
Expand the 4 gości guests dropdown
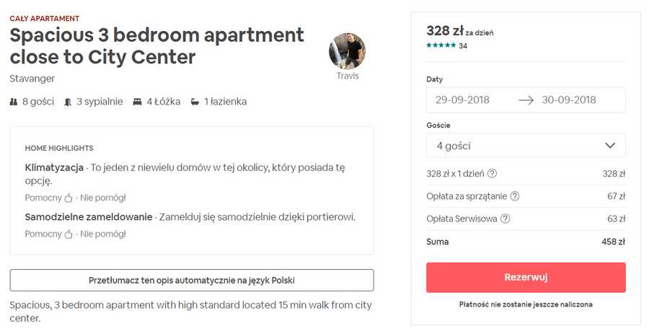pos(526,146)
